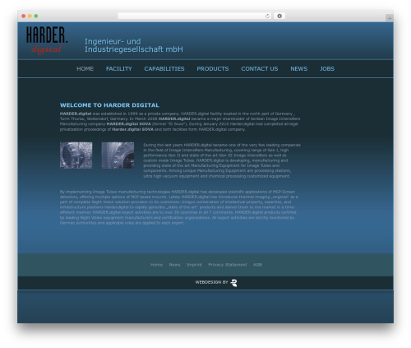Open a new tab with plus button
Screen dimensions: 411x348
click(390, 18)
